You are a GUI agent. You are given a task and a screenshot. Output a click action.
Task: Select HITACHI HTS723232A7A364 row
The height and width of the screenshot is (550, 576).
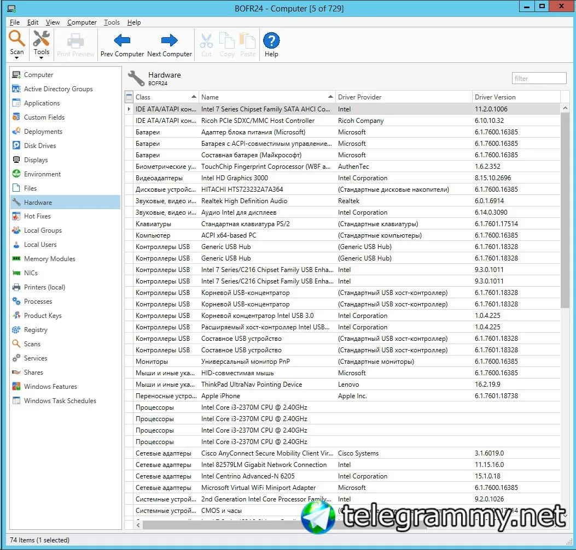(342, 190)
